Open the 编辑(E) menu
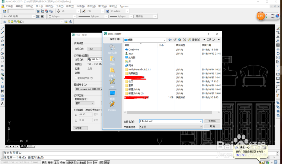This screenshot has width=282, height=164. (19, 6)
